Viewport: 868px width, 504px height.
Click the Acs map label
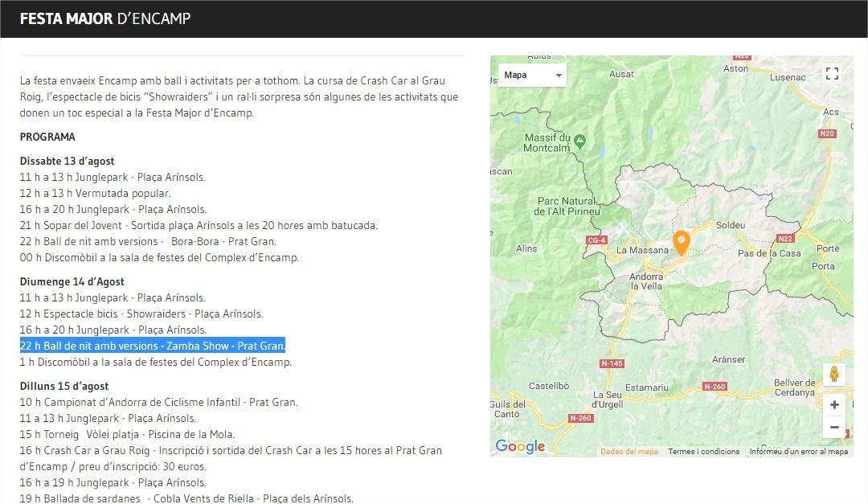831,112
